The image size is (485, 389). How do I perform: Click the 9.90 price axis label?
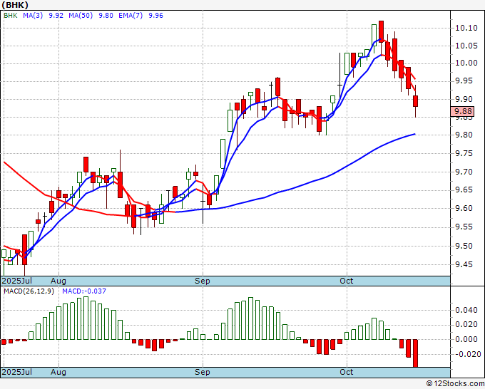[x=464, y=99]
